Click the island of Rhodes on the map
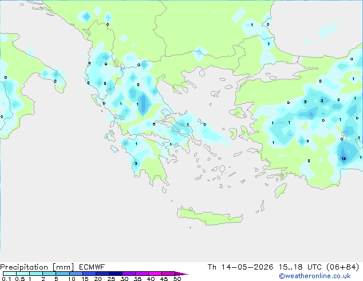 point(281,190)
